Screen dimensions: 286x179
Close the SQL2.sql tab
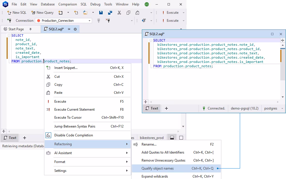(x=75, y=29)
